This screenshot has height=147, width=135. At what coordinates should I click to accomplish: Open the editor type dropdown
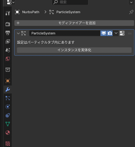pos(10,2)
